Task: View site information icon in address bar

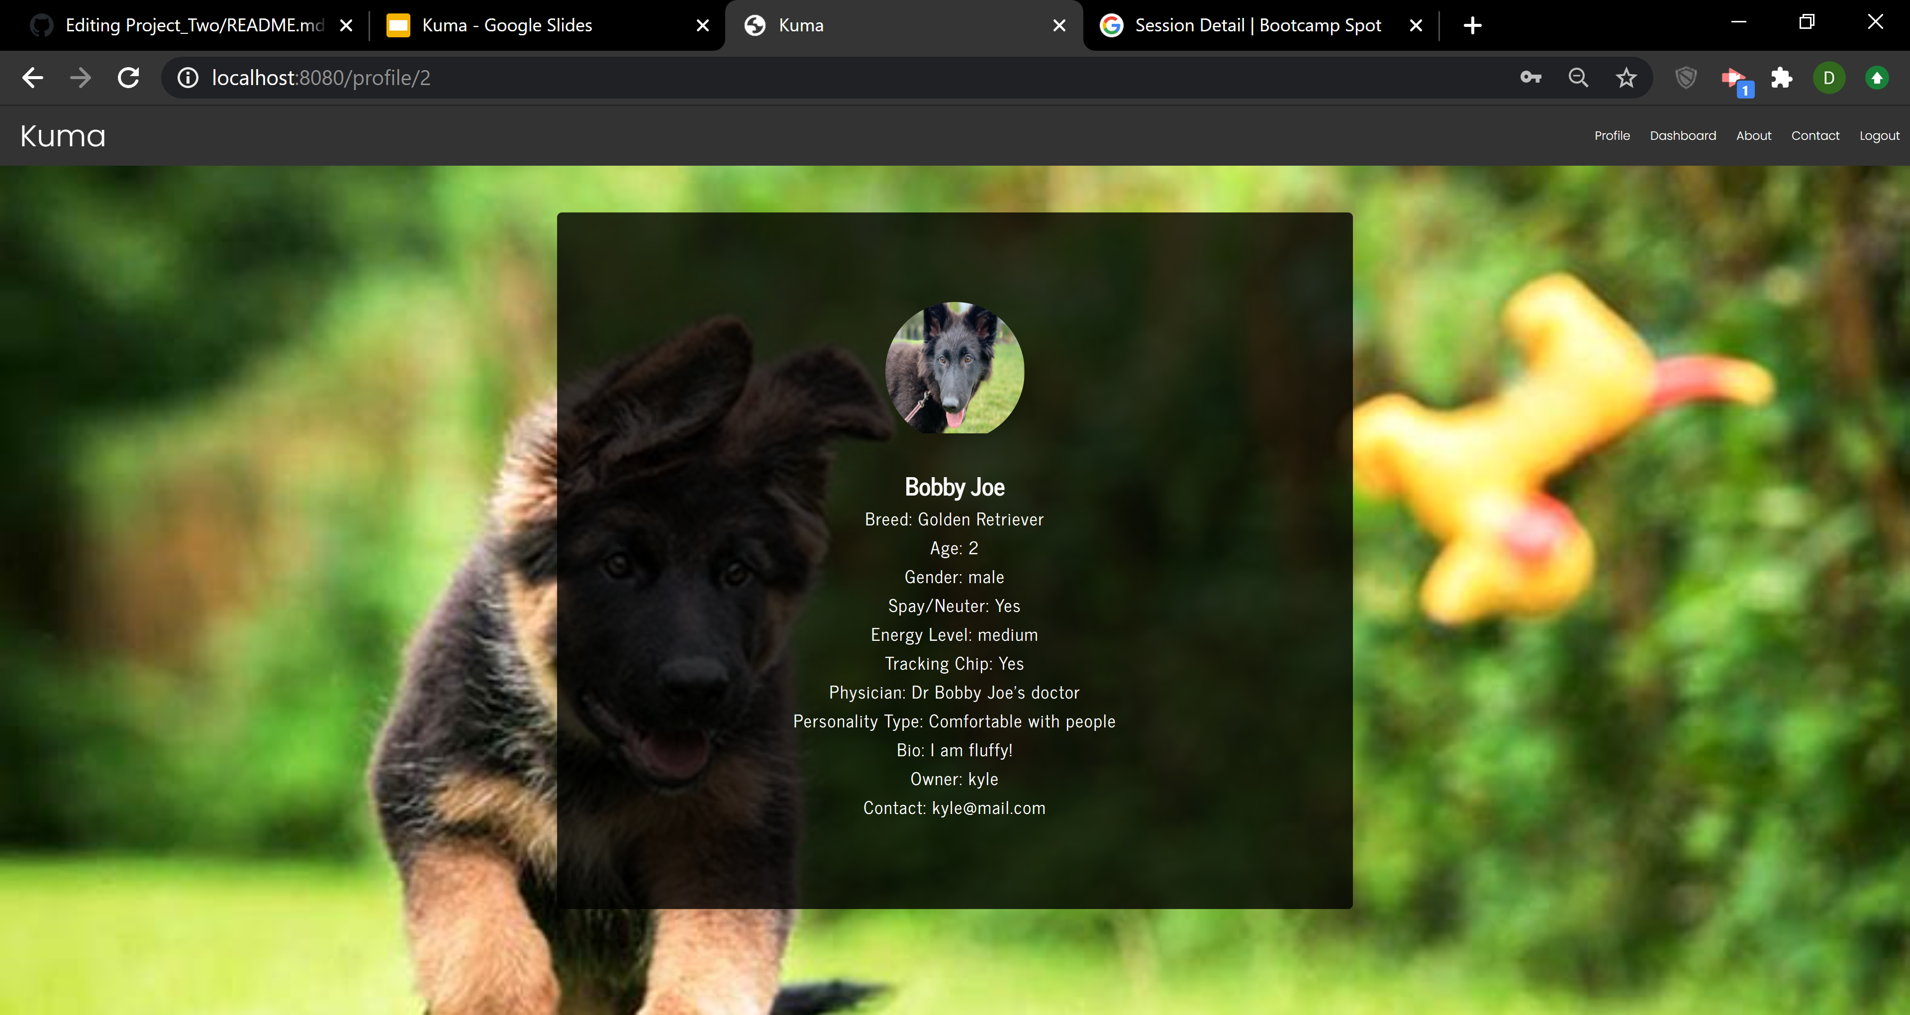Action: (189, 78)
